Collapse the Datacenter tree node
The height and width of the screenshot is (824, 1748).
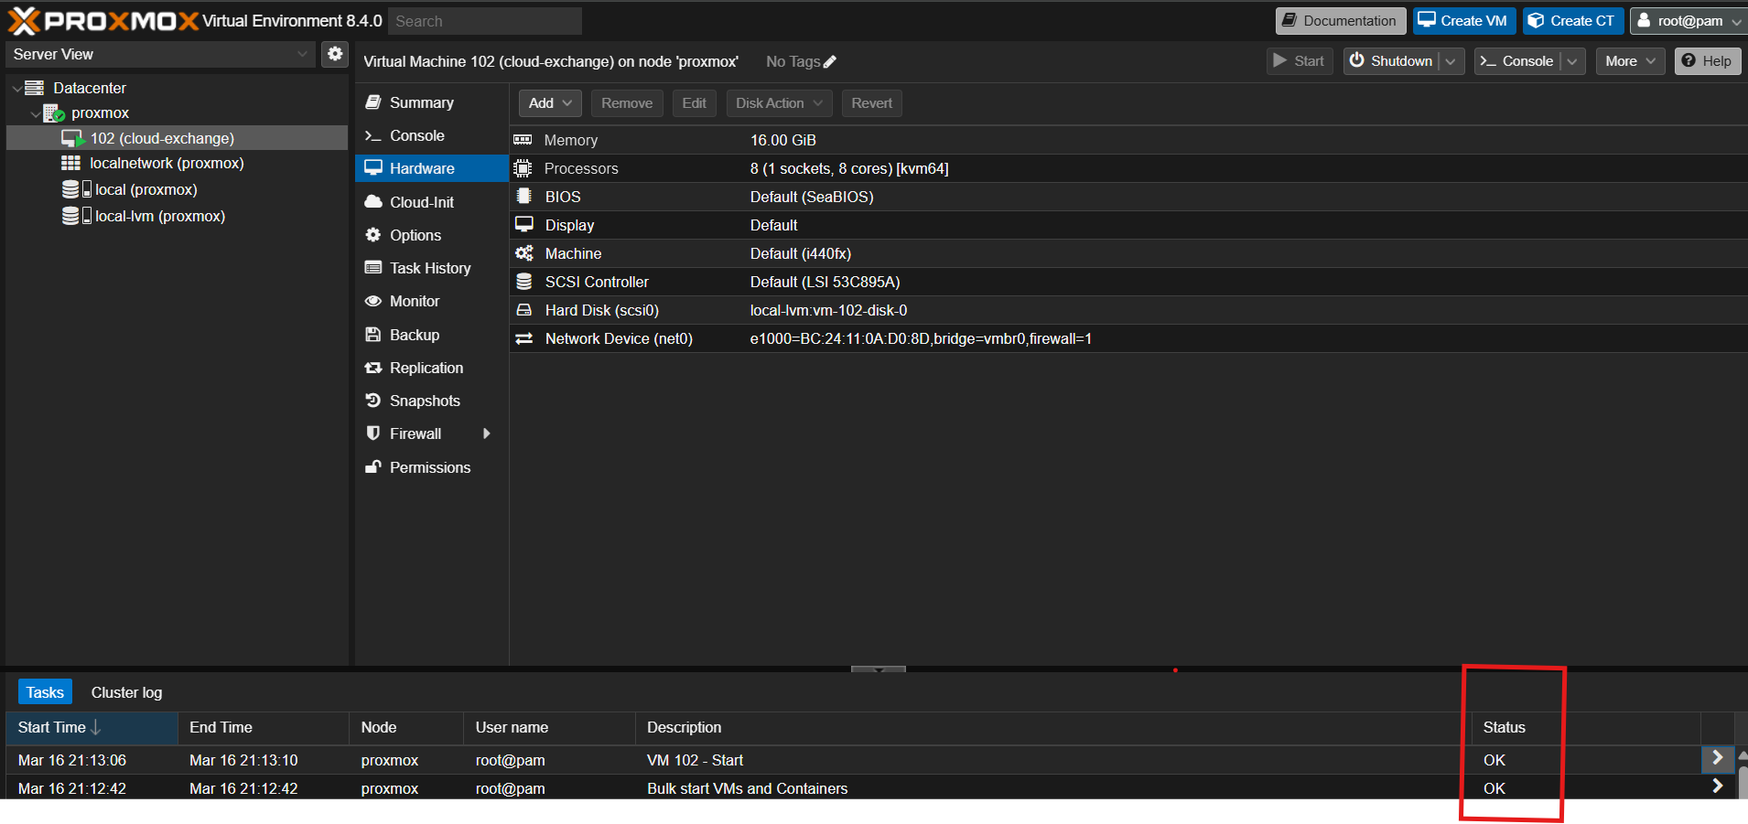[x=16, y=89]
